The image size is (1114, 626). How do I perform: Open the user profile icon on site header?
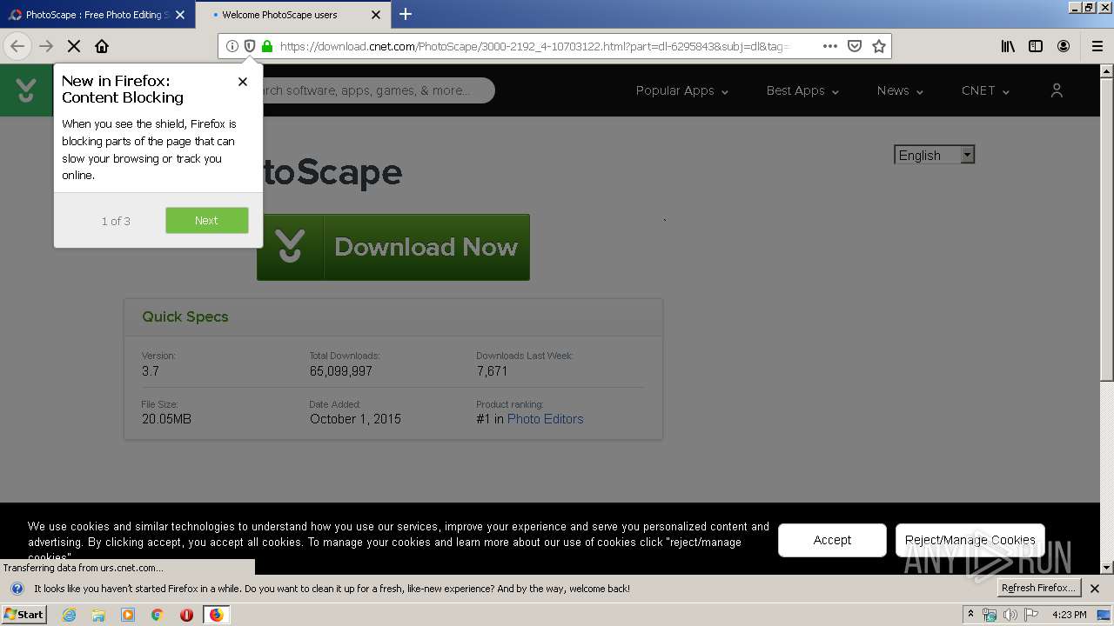(x=1057, y=90)
